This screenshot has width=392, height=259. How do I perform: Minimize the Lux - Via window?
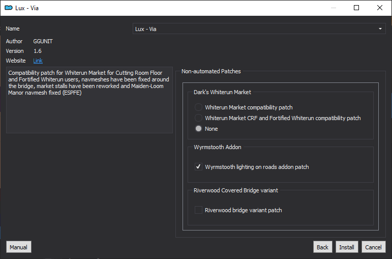334,8
